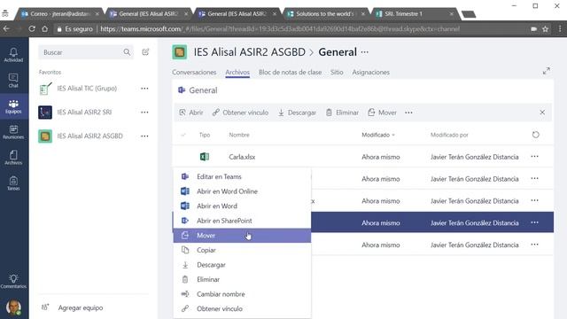The width and height of the screenshot is (567, 319).
Task: Click the search magnifier icon
Action: [127, 52]
